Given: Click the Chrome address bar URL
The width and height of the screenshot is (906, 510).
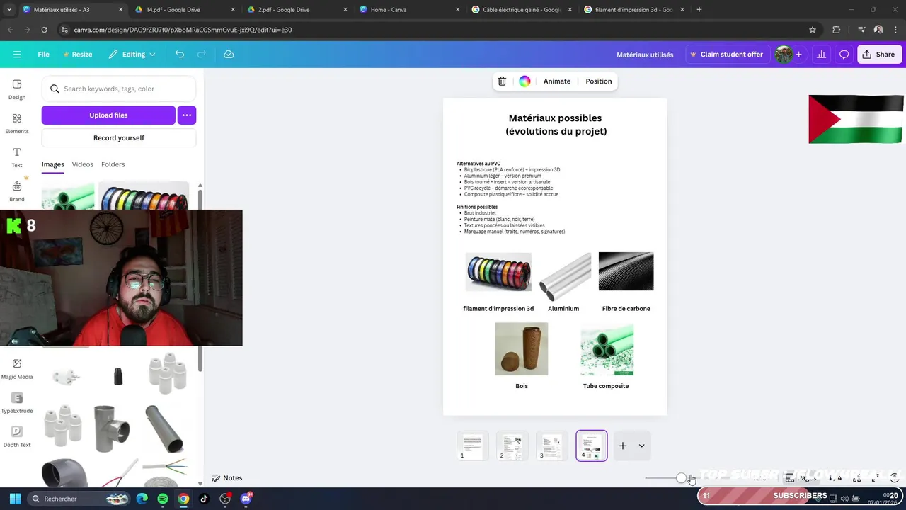Looking at the screenshot, I should click(183, 30).
